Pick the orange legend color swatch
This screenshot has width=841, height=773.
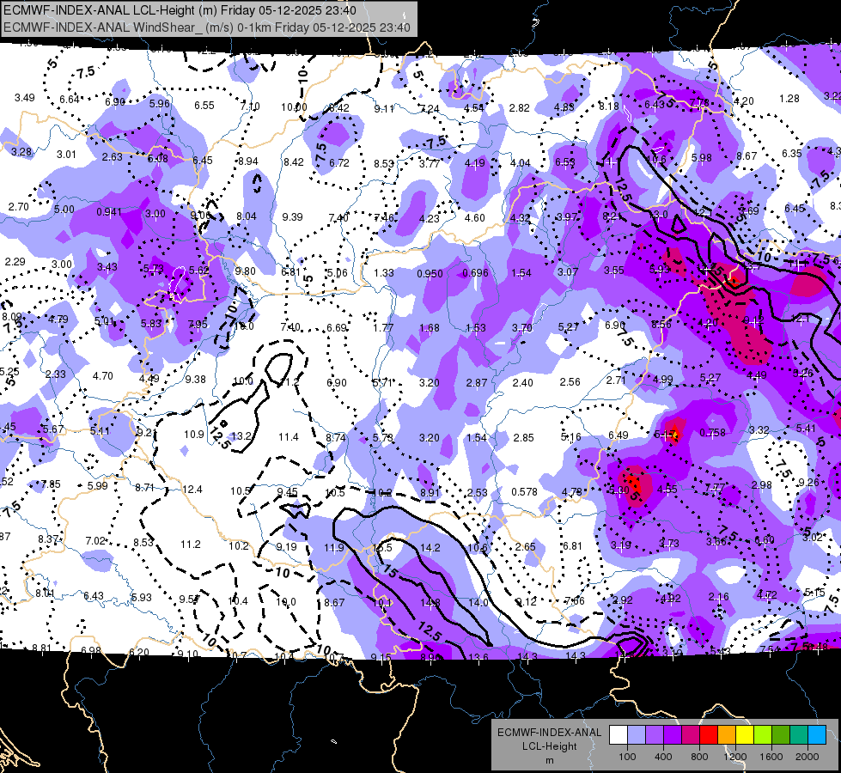pos(727,735)
